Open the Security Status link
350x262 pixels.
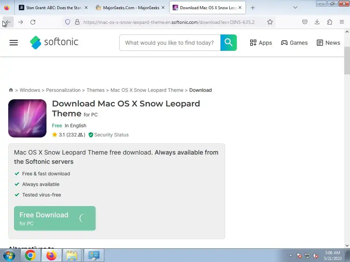click(109, 135)
